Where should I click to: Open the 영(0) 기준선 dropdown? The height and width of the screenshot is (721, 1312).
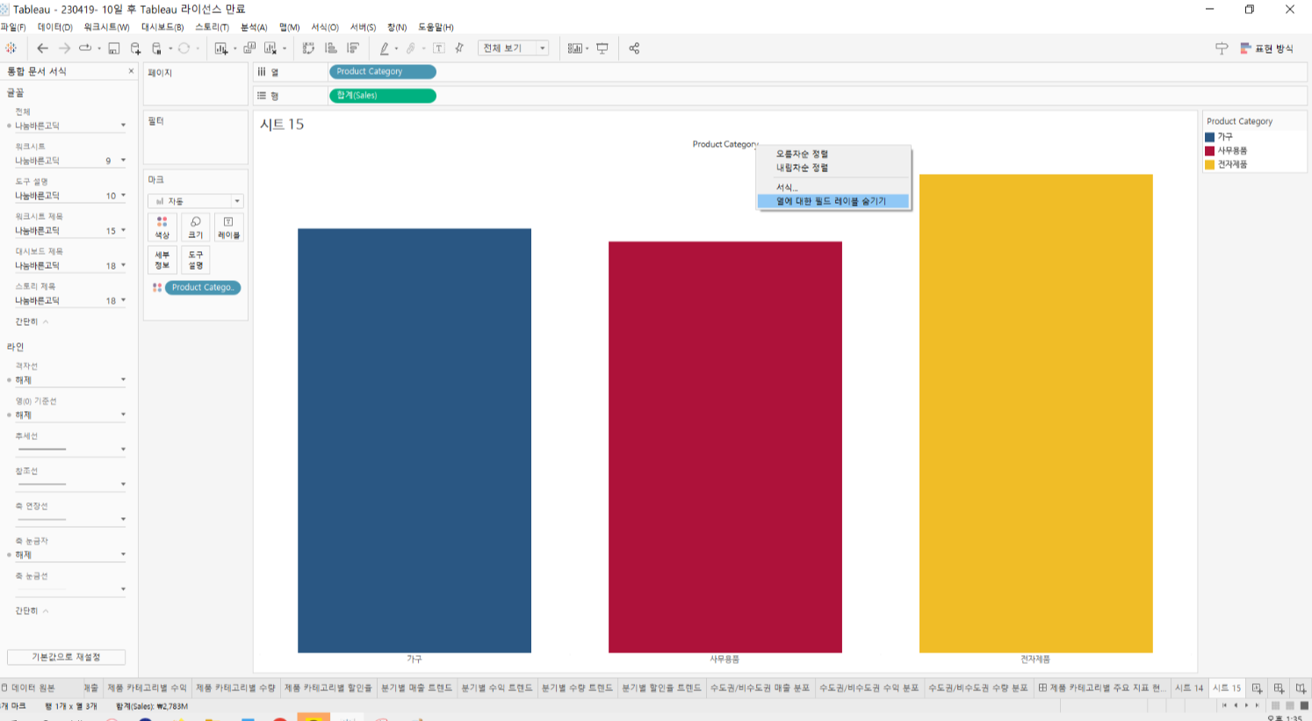click(70, 415)
